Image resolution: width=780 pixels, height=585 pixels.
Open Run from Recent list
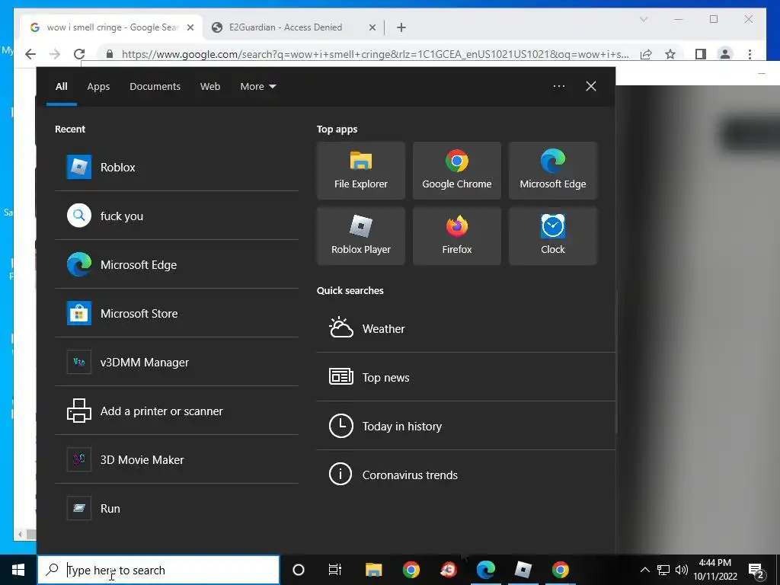pos(177,508)
